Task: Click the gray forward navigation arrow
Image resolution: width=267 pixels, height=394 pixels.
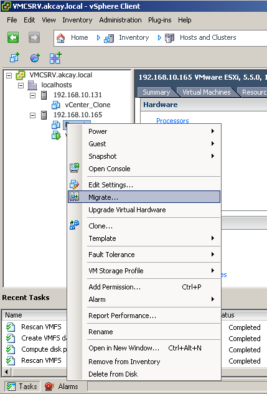Action: tap(34, 38)
